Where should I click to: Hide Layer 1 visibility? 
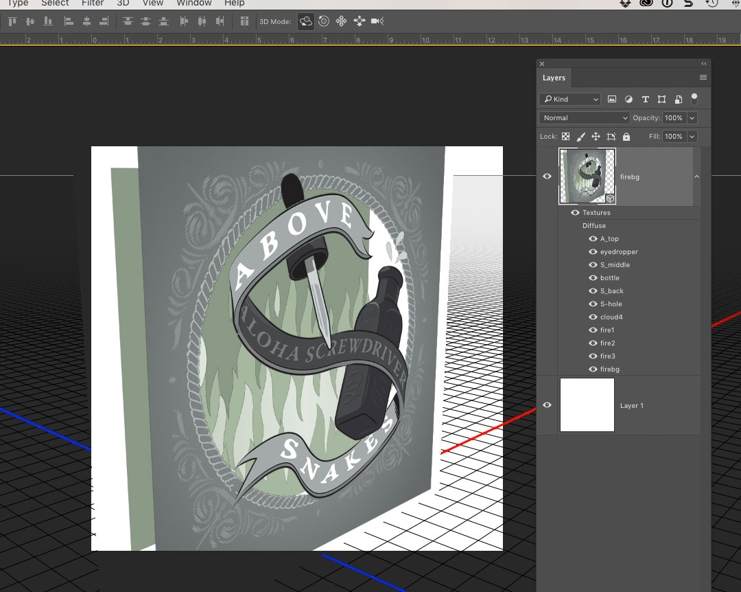click(548, 405)
